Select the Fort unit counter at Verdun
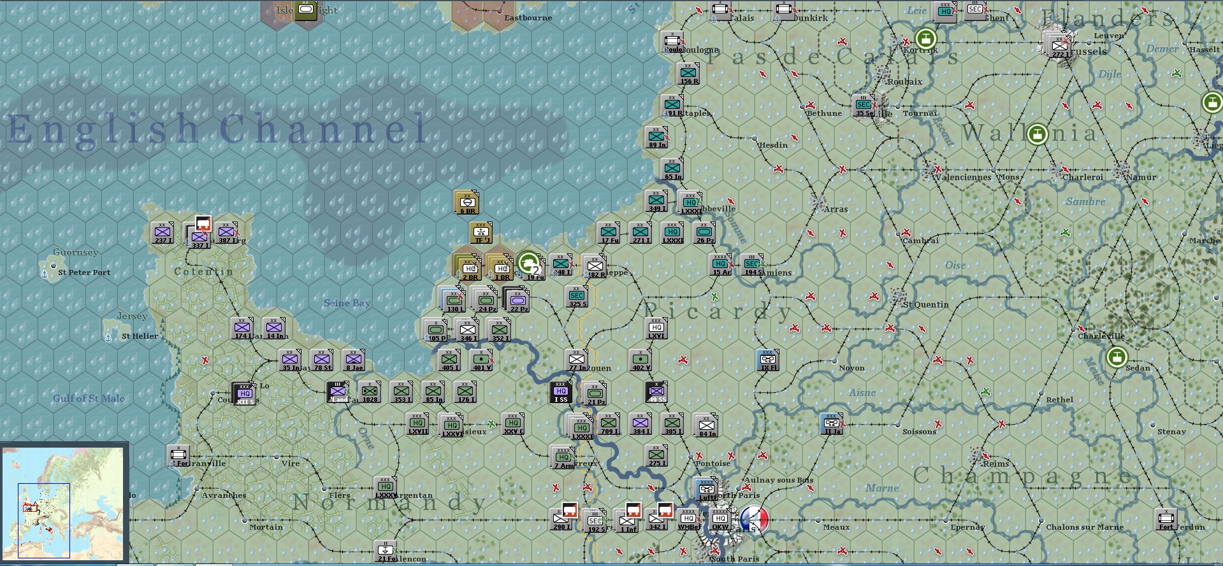The width and height of the screenshot is (1223, 566). 1166,519
